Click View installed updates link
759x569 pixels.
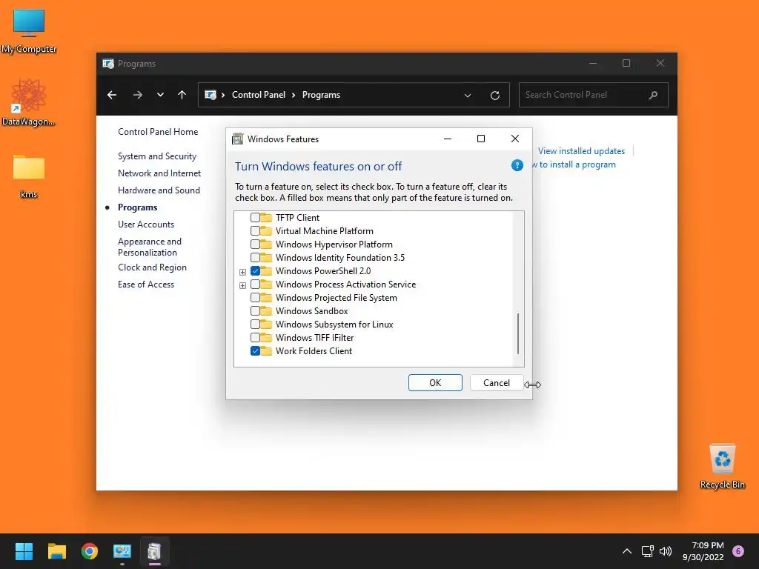pyautogui.click(x=581, y=151)
